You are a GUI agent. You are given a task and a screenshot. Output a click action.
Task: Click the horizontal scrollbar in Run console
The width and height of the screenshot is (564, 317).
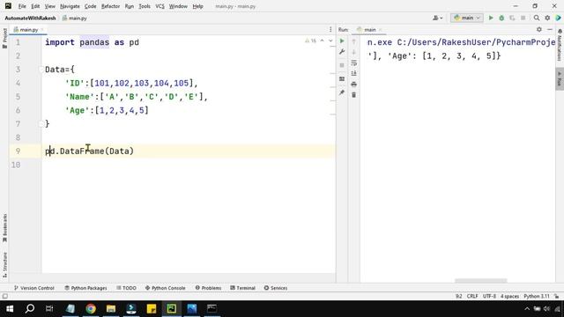(480, 281)
